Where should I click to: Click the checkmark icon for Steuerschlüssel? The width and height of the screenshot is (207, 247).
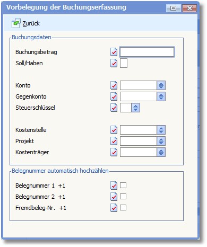pyautogui.click(x=114, y=108)
